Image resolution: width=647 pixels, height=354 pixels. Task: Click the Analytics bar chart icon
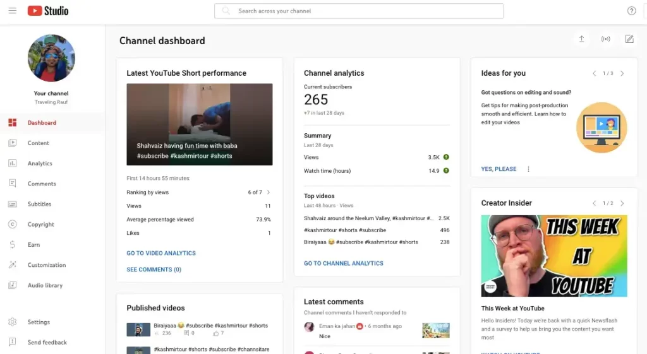13,163
